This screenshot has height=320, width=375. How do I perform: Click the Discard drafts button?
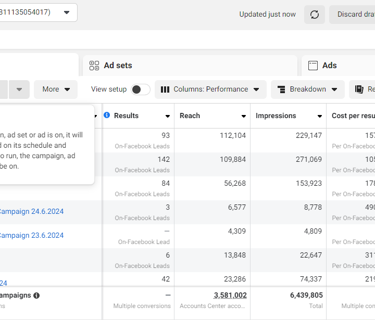[x=356, y=15]
